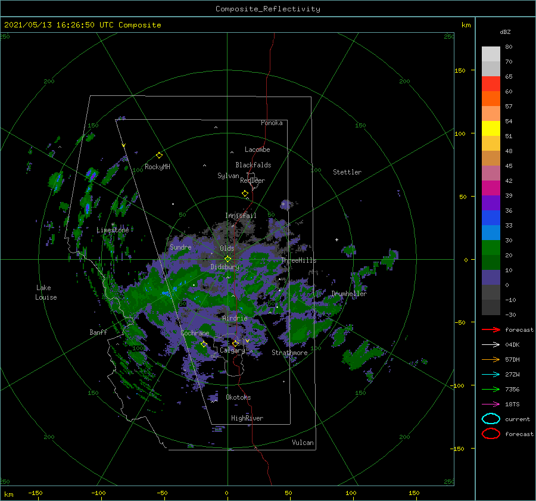Click the 04DK legend label

512,345
